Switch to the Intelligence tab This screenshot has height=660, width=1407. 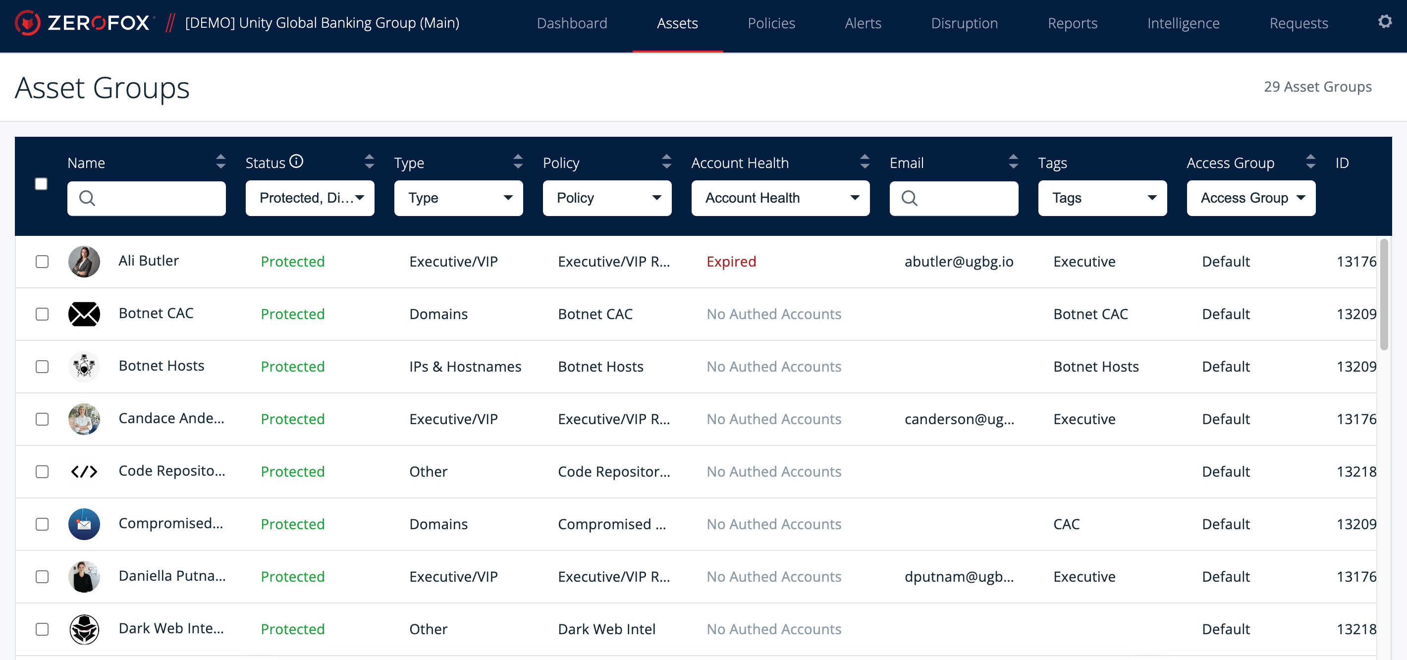coord(1183,23)
